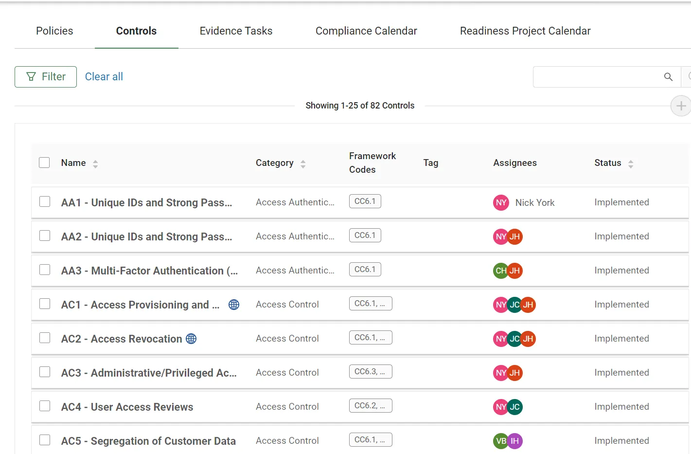Screen dimensions: 691x454
Task: Click the CC6.3 framework code tag
Action: 371,372
